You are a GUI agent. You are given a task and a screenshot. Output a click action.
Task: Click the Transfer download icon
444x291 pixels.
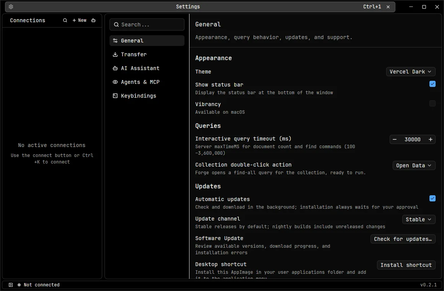pos(115,54)
